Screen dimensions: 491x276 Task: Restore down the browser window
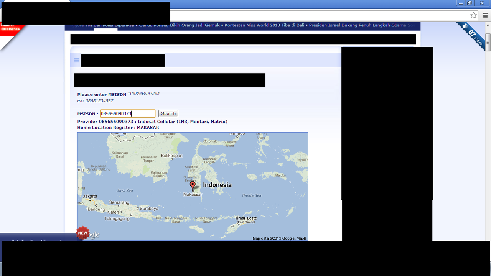[470, 3]
